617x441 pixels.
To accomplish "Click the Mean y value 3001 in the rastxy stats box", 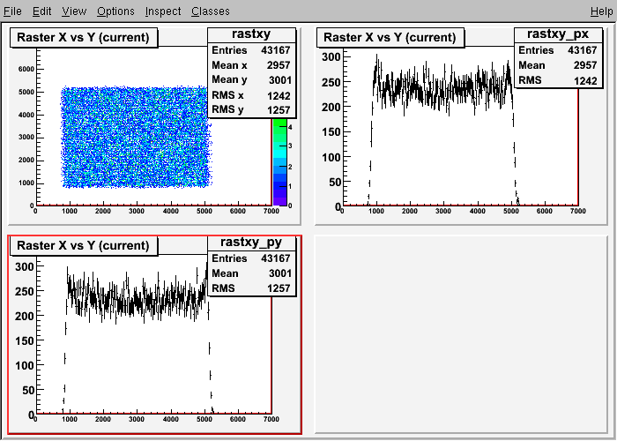I will coord(279,80).
